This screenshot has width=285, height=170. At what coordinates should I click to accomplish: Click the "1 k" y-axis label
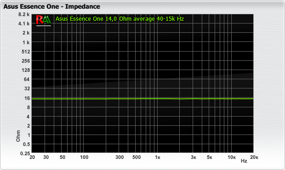click(26, 42)
